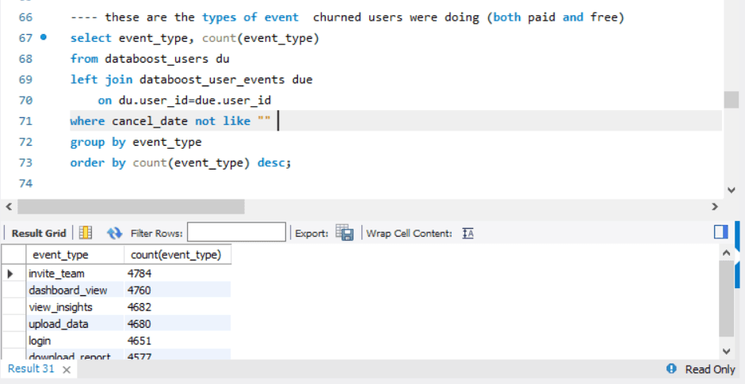This screenshot has width=745, height=384.
Task: Click line number 71 in gutter
Action: coord(25,121)
